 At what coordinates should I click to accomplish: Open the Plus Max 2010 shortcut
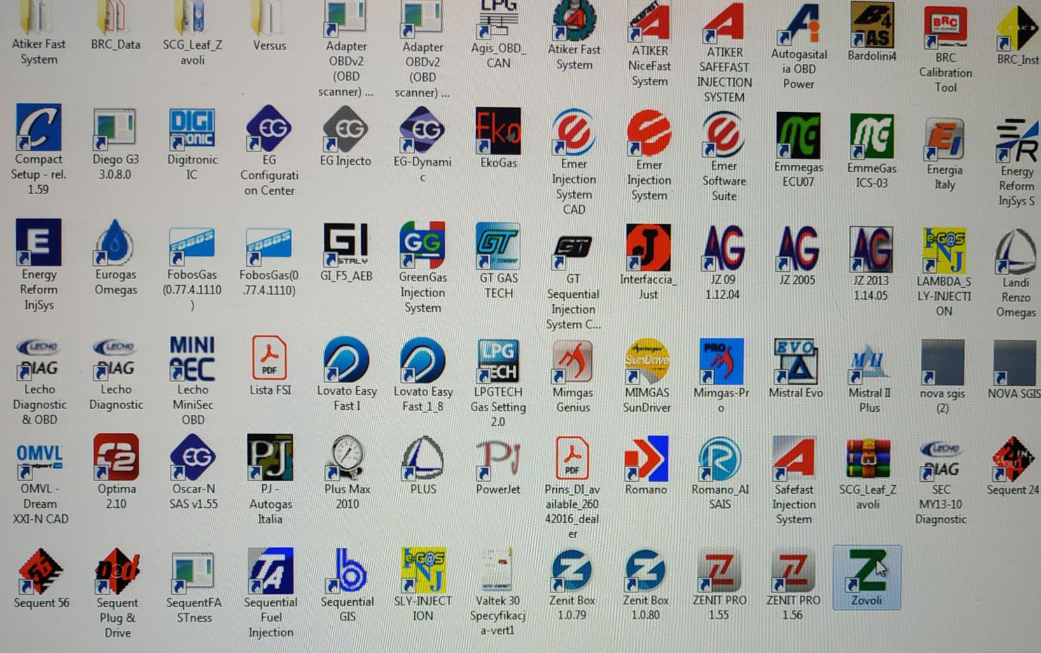tap(347, 473)
